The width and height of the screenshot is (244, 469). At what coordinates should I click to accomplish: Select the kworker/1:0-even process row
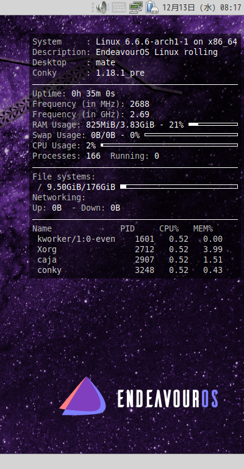coord(130,239)
